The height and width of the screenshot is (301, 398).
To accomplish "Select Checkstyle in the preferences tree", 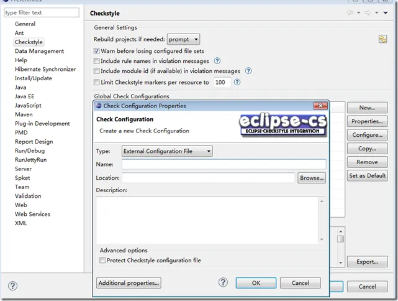I will tap(29, 42).
